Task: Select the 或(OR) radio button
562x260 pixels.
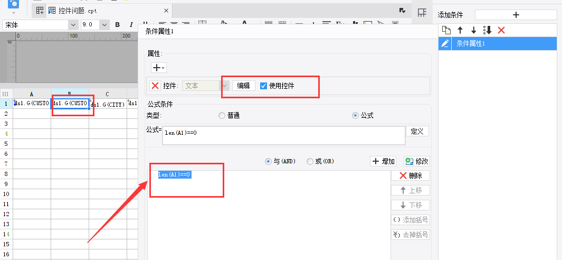Action: pos(310,162)
